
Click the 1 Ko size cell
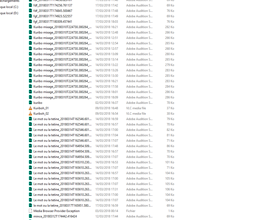click(171, 211)
